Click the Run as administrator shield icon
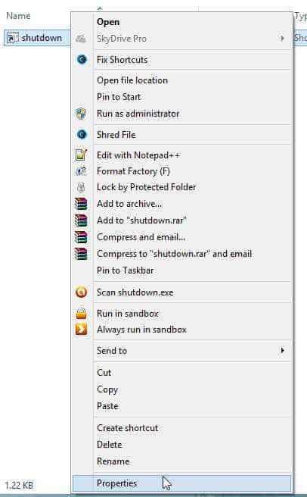Viewport: 307px width, 497px height. coord(81,113)
